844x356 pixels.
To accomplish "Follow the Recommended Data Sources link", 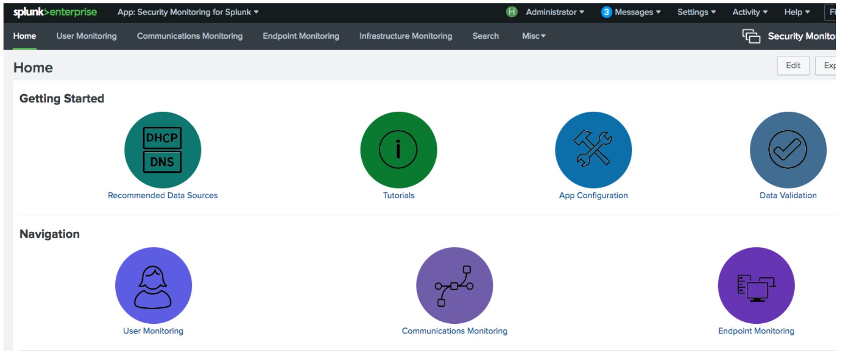I will click(163, 196).
